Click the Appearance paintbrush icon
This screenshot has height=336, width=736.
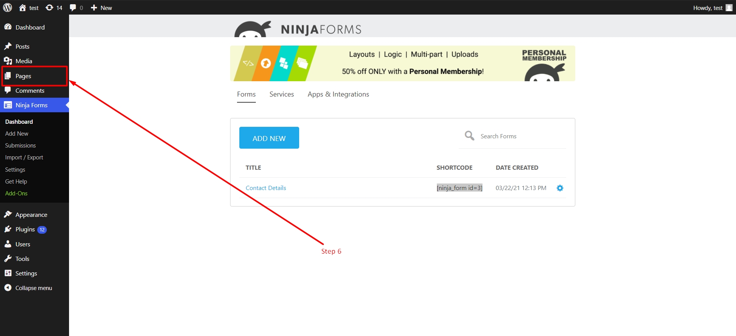coord(8,215)
